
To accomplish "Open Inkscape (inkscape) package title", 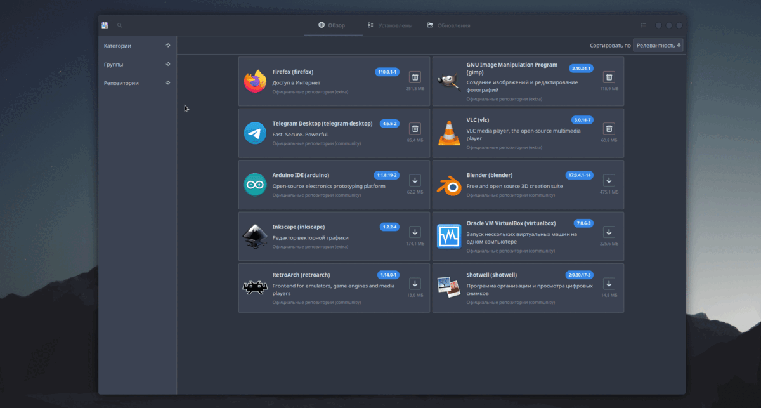I will tap(299, 227).
